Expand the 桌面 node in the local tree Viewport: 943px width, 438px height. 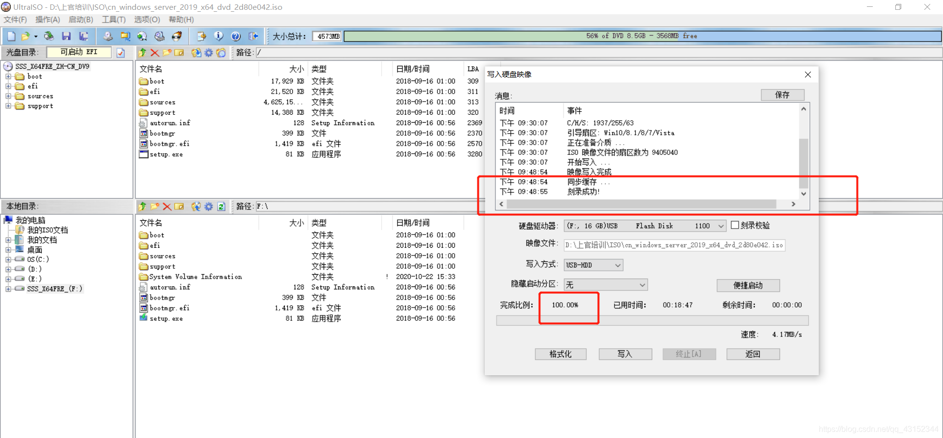click(x=8, y=250)
